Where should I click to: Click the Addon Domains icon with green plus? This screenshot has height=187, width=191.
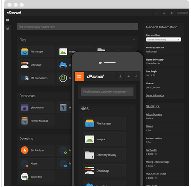coord(63,150)
